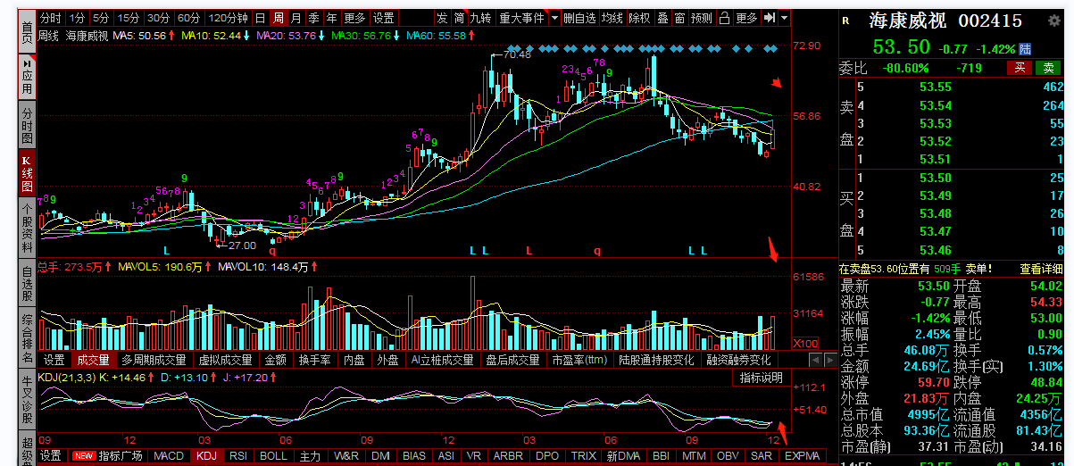The width and height of the screenshot is (1074, 466).
Task: Select the K线图 sidebar view
Action: [x=28, y=175]
